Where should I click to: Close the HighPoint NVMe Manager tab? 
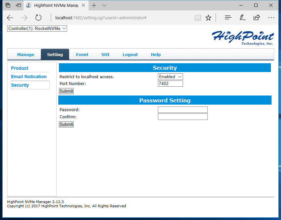point(83,6)
